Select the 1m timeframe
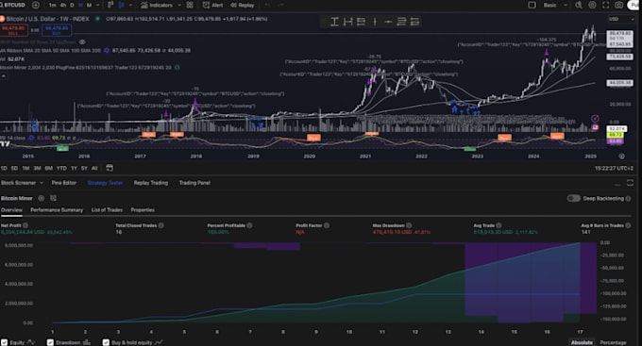Viewport: 642px width, 346px height. click(x=53, y=5)
